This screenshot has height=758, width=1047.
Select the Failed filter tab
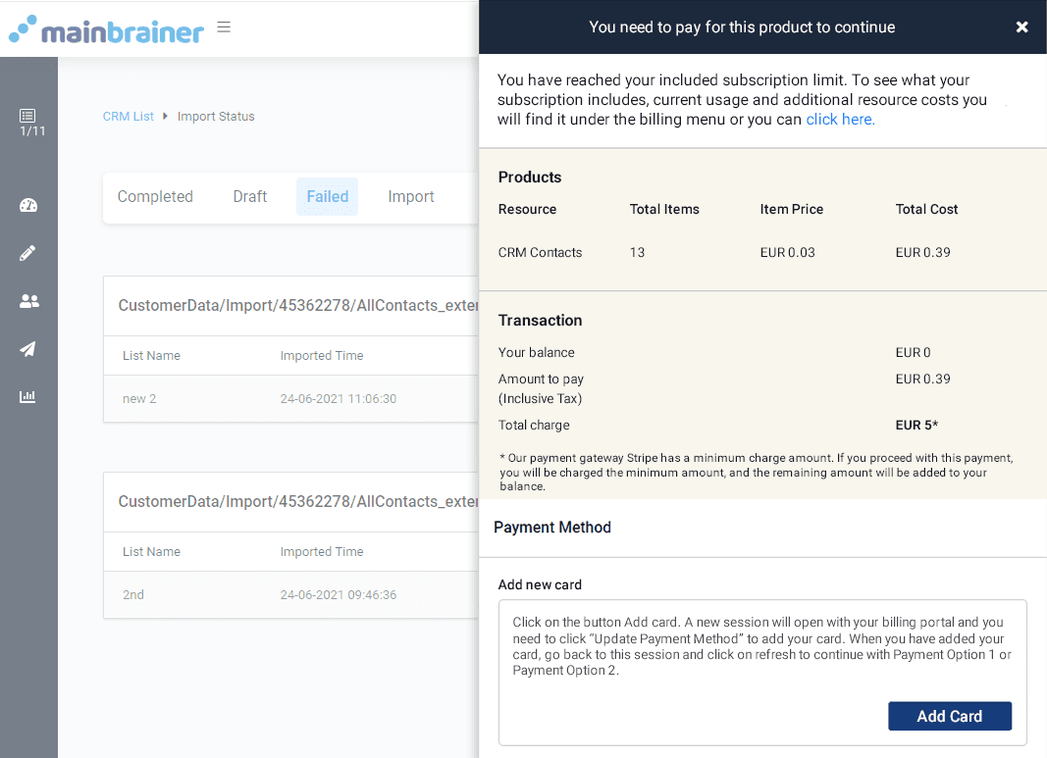click(327, 197)
